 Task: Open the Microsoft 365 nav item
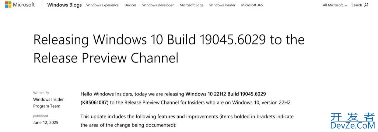click(252, 5)
